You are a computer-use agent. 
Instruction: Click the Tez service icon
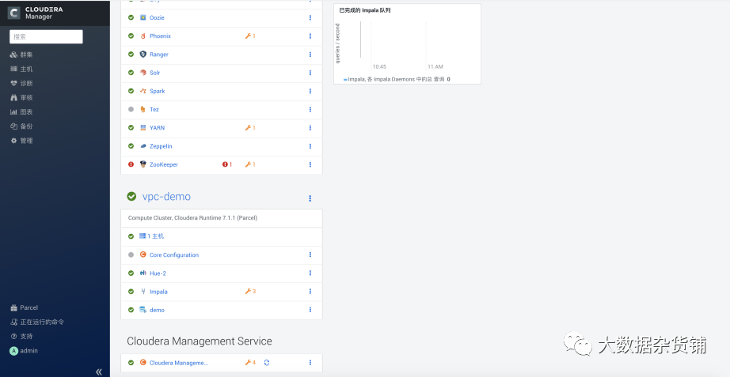(143, 109)
